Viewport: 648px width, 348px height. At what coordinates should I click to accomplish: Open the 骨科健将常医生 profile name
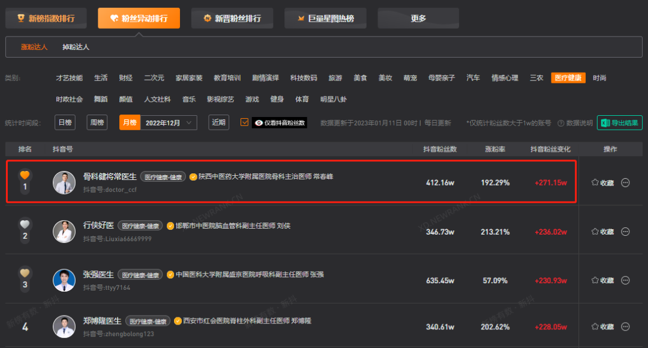pos(110,176)
